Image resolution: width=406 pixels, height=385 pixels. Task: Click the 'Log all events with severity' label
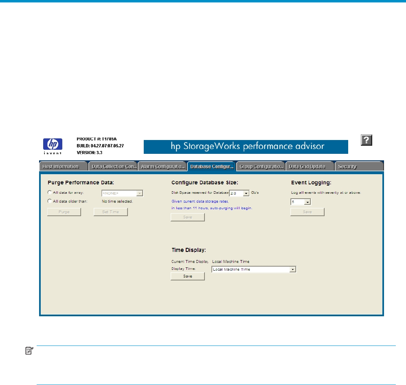click(326, 193)
